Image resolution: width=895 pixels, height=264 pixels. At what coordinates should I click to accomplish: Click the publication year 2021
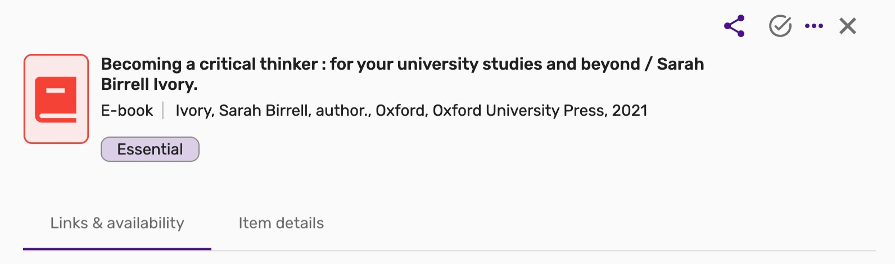tap(630, 111)
